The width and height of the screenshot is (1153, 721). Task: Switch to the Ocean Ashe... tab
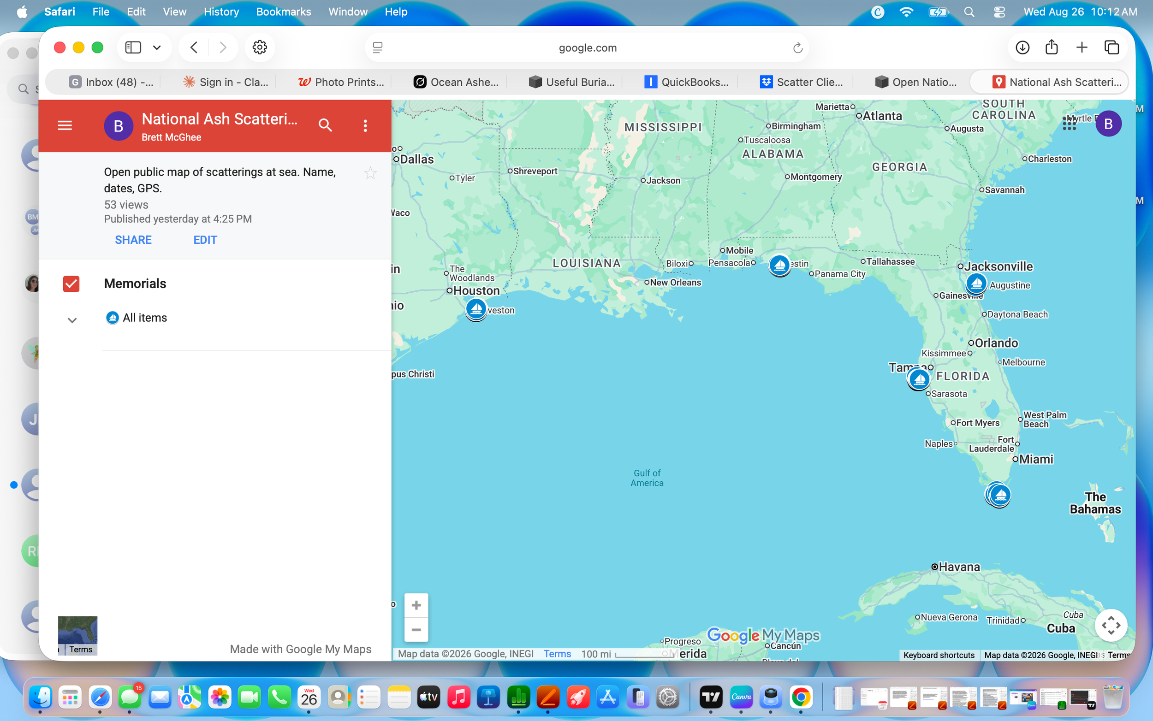tap(456, 82)
